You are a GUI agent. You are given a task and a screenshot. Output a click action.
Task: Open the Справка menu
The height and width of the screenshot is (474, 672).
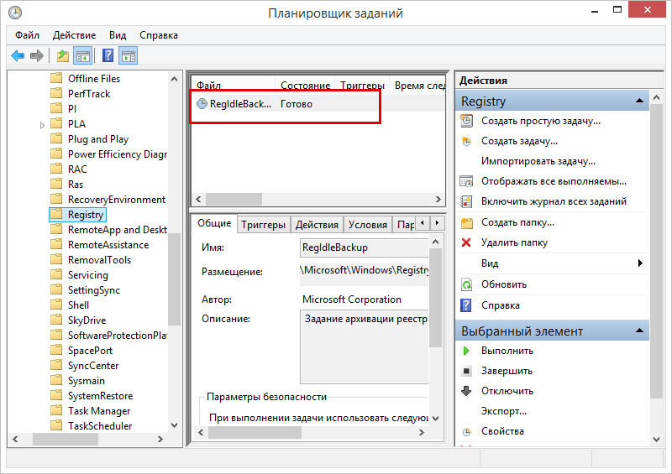[x=159, y=35]
